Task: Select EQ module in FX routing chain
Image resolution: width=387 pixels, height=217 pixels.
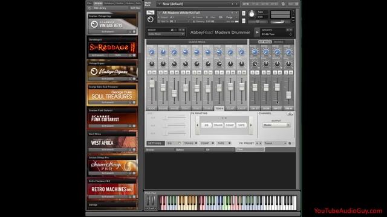Action: tap(206, 125)
